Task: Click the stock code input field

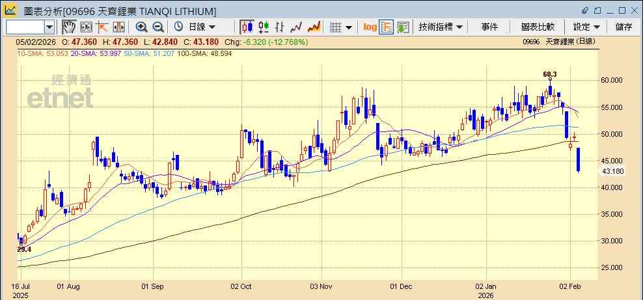Action: point(25,27)
